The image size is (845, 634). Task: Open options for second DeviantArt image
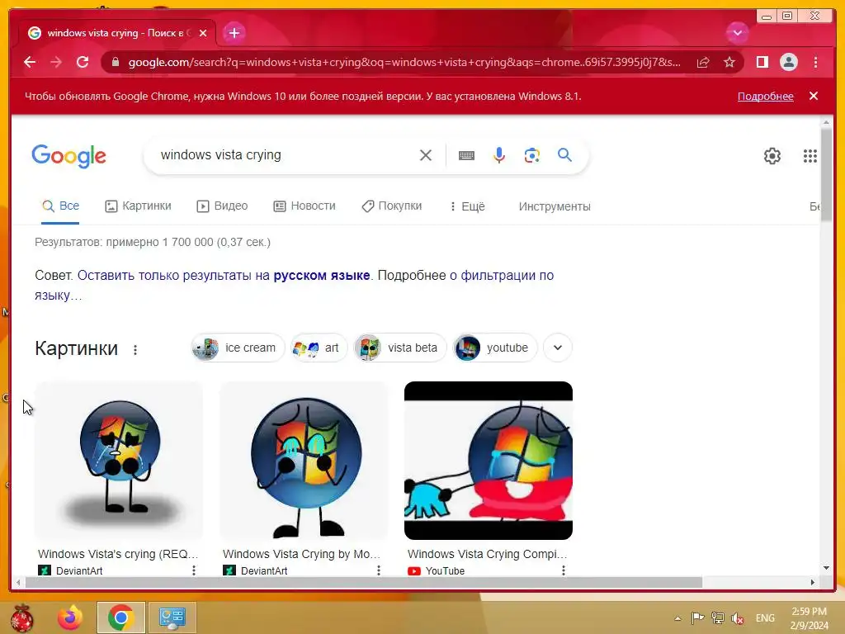pyautogui.click(x=379, y=570)
